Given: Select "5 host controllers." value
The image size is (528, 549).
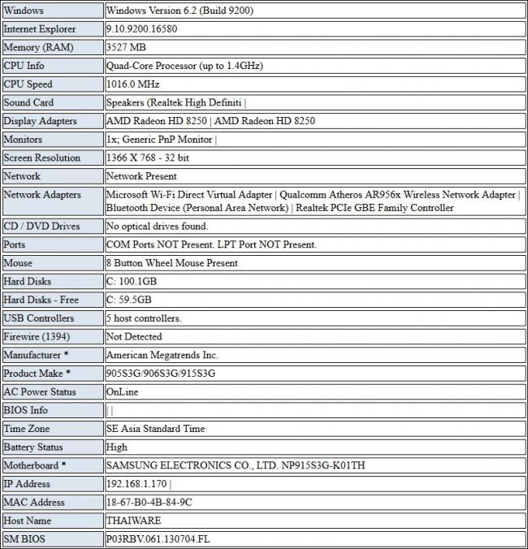Looking at the screenshot, I should (x=144, y=318).
